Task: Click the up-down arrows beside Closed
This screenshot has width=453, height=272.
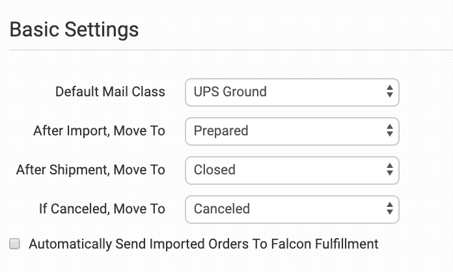Action: (389, 170)
